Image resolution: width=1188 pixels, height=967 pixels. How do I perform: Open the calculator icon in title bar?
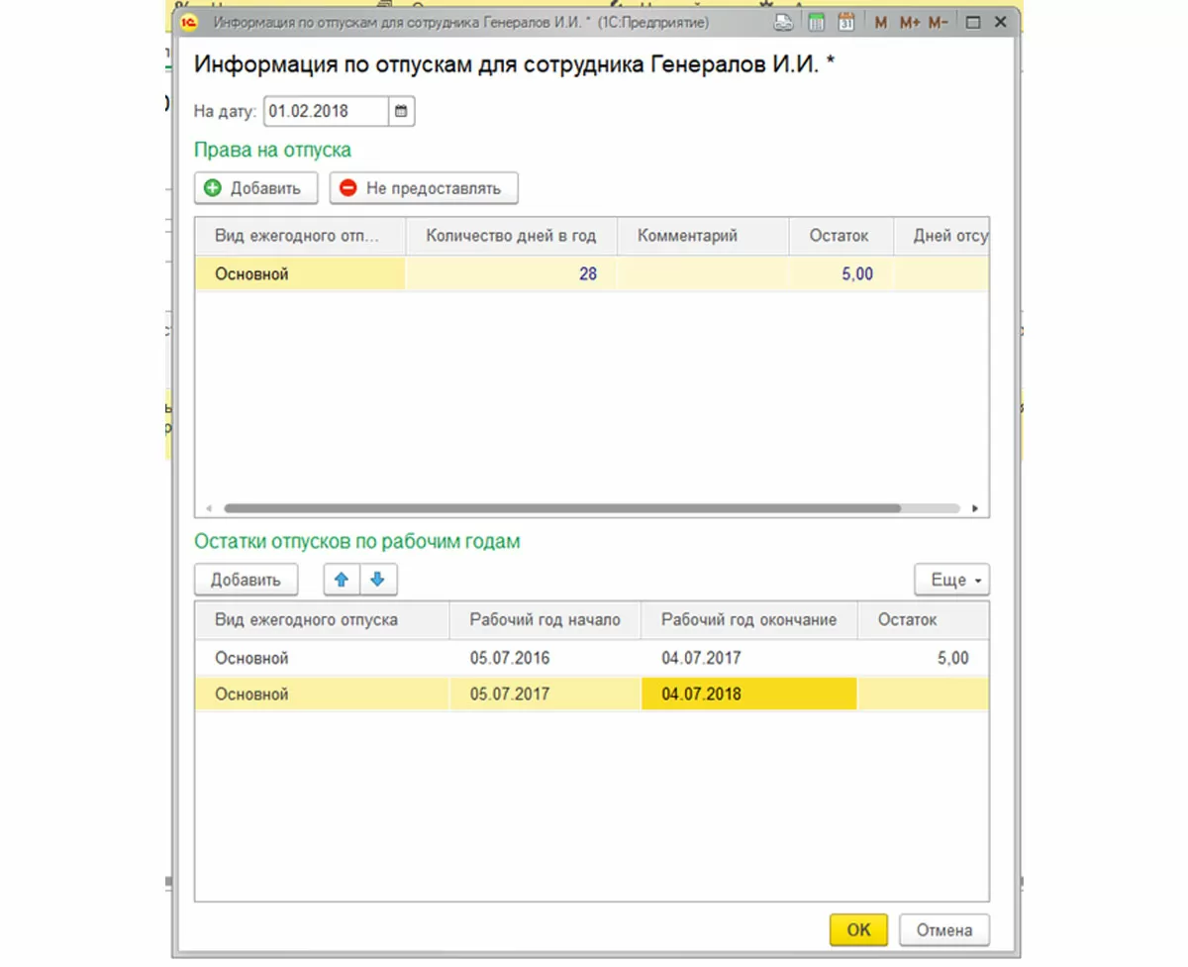click(817, 22)
